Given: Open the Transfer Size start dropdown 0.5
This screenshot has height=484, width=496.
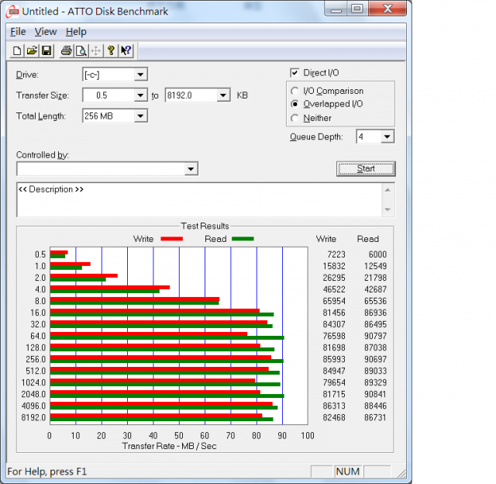Looking at the screenshot, I should tap(140, 95).
